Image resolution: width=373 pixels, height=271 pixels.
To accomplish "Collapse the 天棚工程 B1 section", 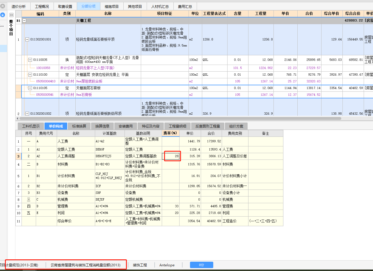I will point(24,21).
